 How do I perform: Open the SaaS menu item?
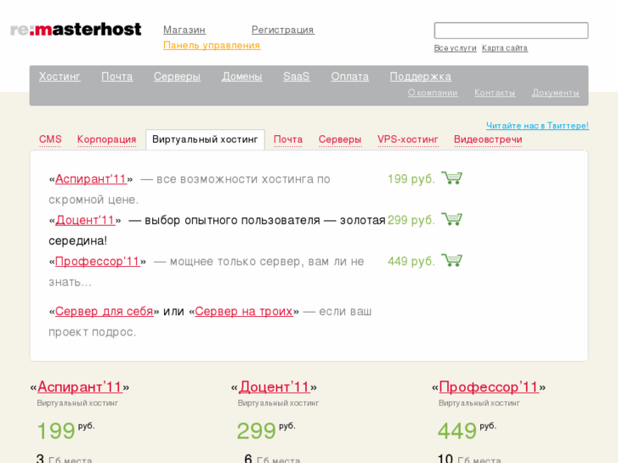click(297, 76)
